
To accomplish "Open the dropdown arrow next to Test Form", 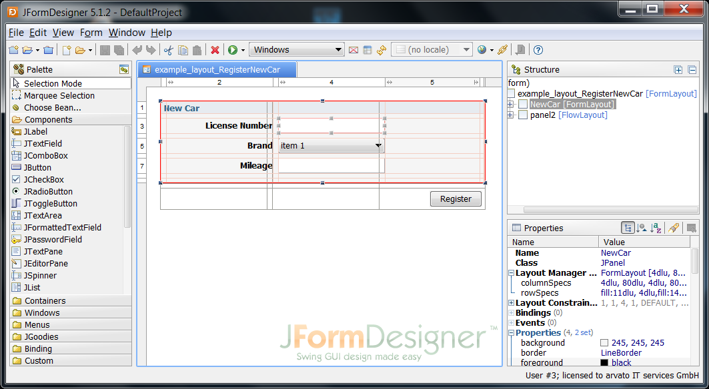I will pos(243,50).
